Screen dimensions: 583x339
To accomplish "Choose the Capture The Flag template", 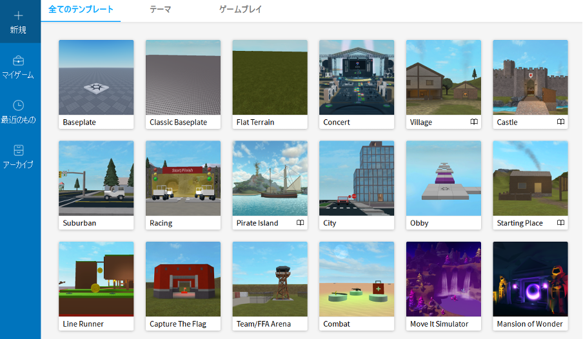I will [x=183, y=279].
